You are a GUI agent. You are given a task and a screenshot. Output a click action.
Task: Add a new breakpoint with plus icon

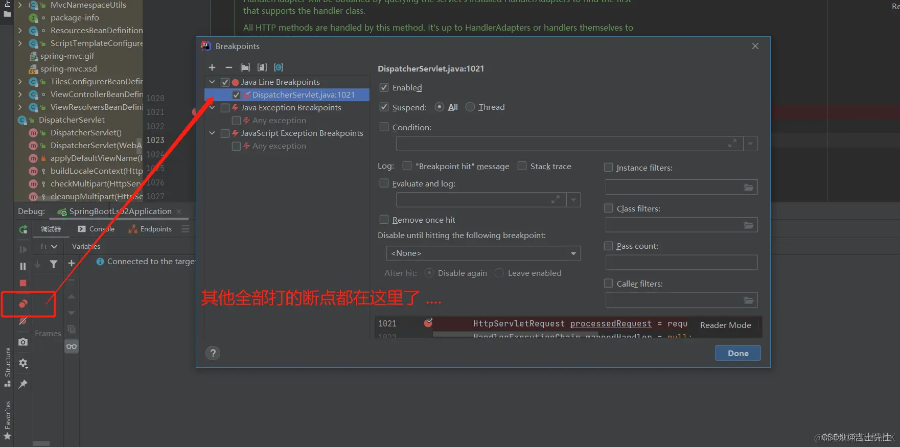coord(212,67)
